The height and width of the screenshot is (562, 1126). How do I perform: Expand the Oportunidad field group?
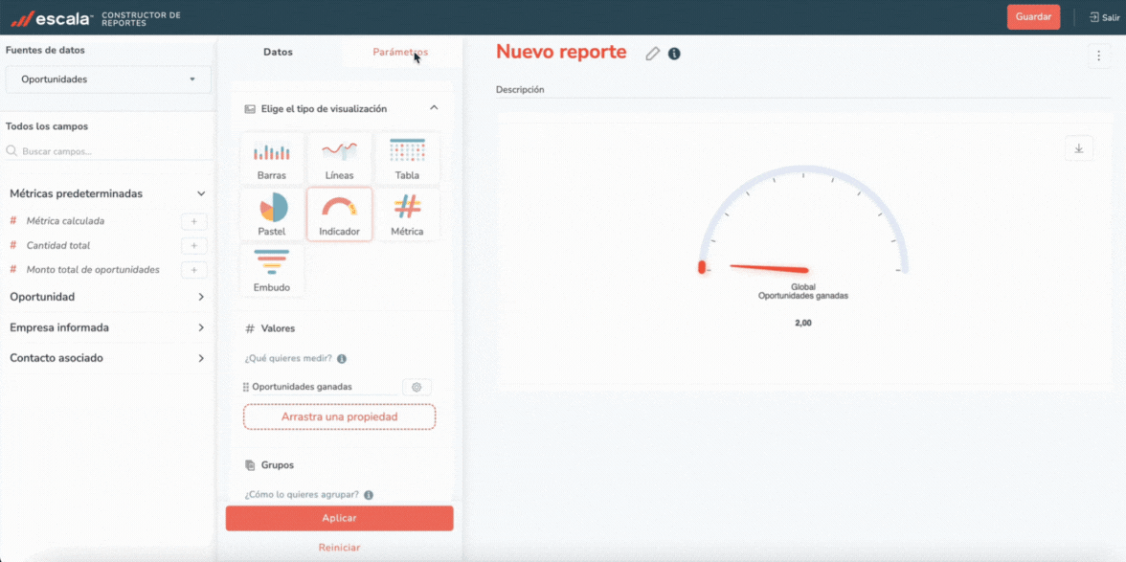107,297
